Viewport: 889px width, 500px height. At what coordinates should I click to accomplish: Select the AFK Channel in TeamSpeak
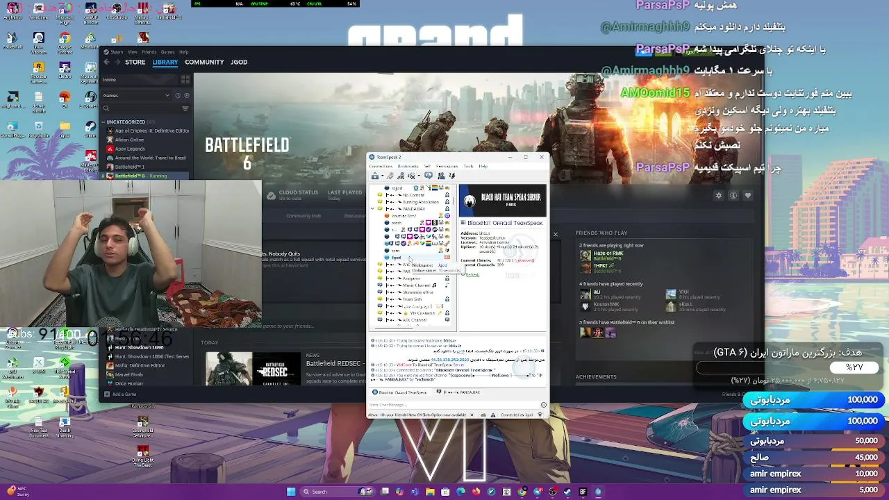(412, 320)
